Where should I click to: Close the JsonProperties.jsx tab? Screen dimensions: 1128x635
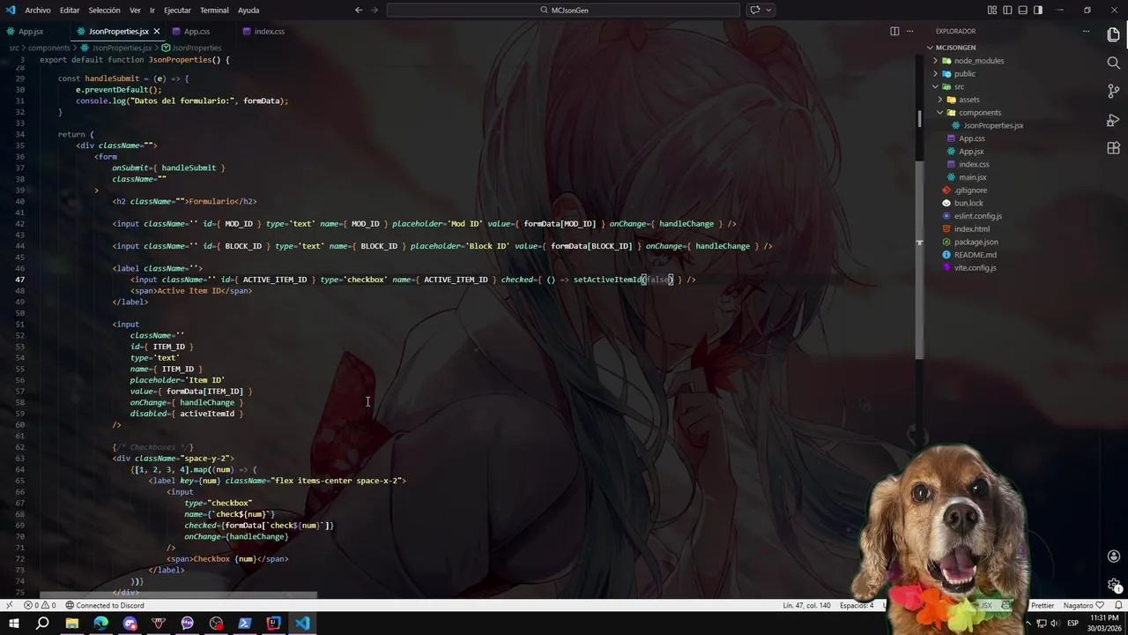(x=157, y=31)
